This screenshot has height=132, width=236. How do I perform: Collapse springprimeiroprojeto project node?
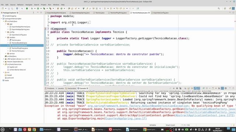(1, 19)
